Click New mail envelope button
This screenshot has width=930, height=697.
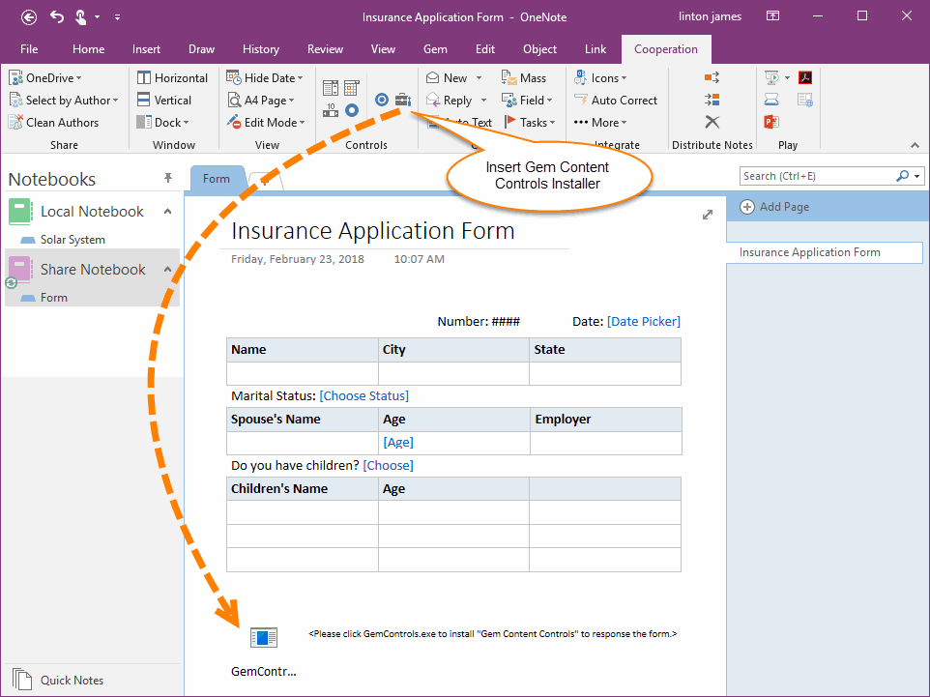[447, 77]
